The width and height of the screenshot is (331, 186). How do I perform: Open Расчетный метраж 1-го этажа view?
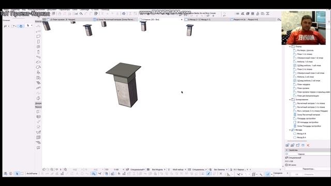311,103
